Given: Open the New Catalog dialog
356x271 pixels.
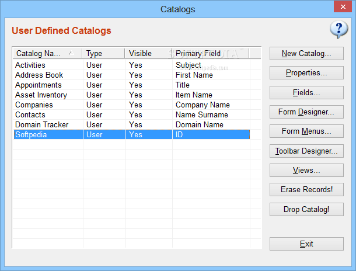Looking at the screenshot, I should pyautogui.click(x=306, y=53).
